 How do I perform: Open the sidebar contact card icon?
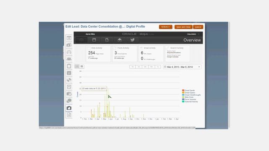tap(69, 45)
